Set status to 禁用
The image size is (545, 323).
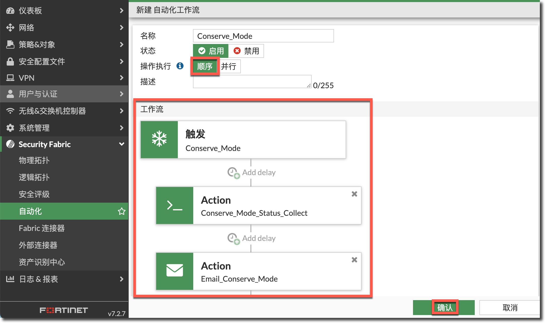coord(246,51)
